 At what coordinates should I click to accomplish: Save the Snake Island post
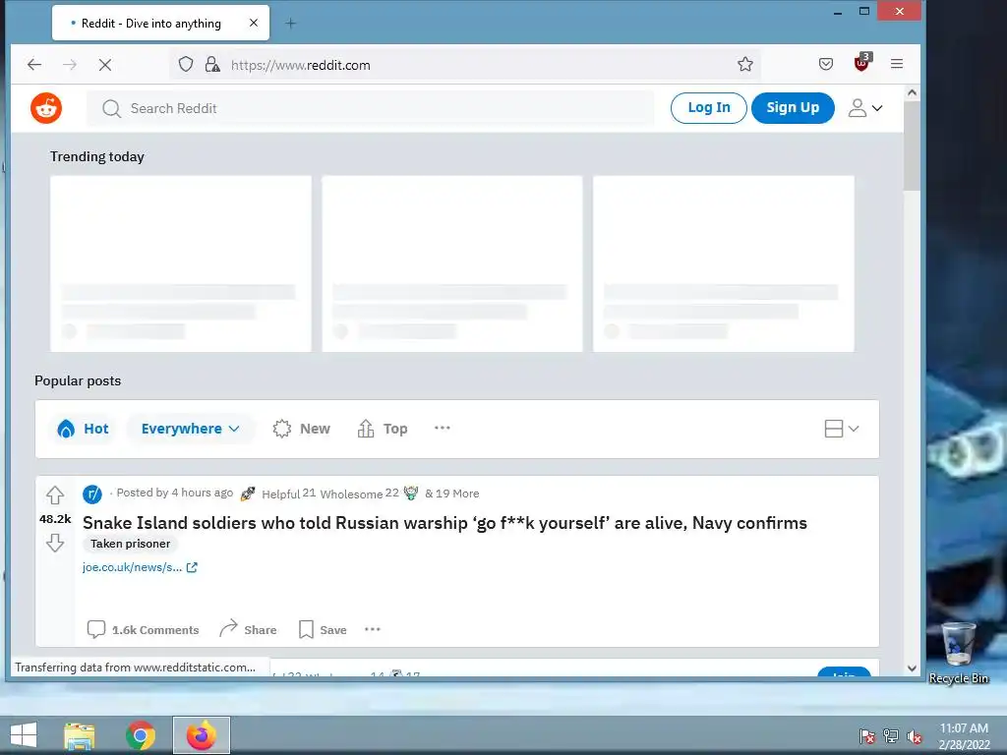coord(323,630)
